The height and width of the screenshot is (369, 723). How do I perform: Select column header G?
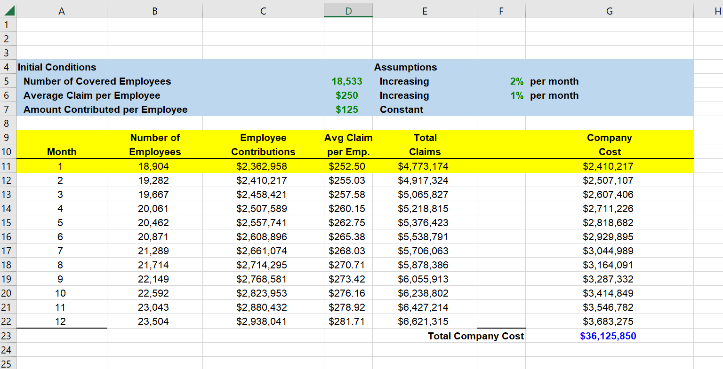(x=609, y=10)
